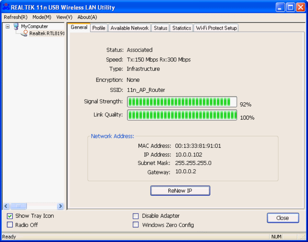Click the Network Address group label
The height and width of the screenshot is (242, 308).
tap(113, 136)
